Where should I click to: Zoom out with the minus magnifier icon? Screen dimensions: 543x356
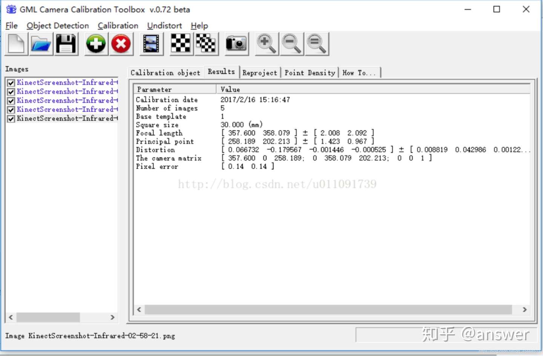291,44
